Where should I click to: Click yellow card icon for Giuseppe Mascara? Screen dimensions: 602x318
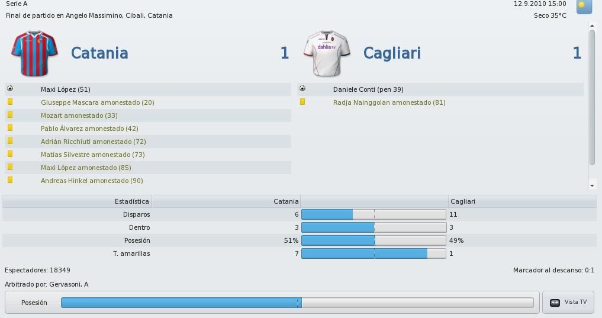click(x=10, y=102)
